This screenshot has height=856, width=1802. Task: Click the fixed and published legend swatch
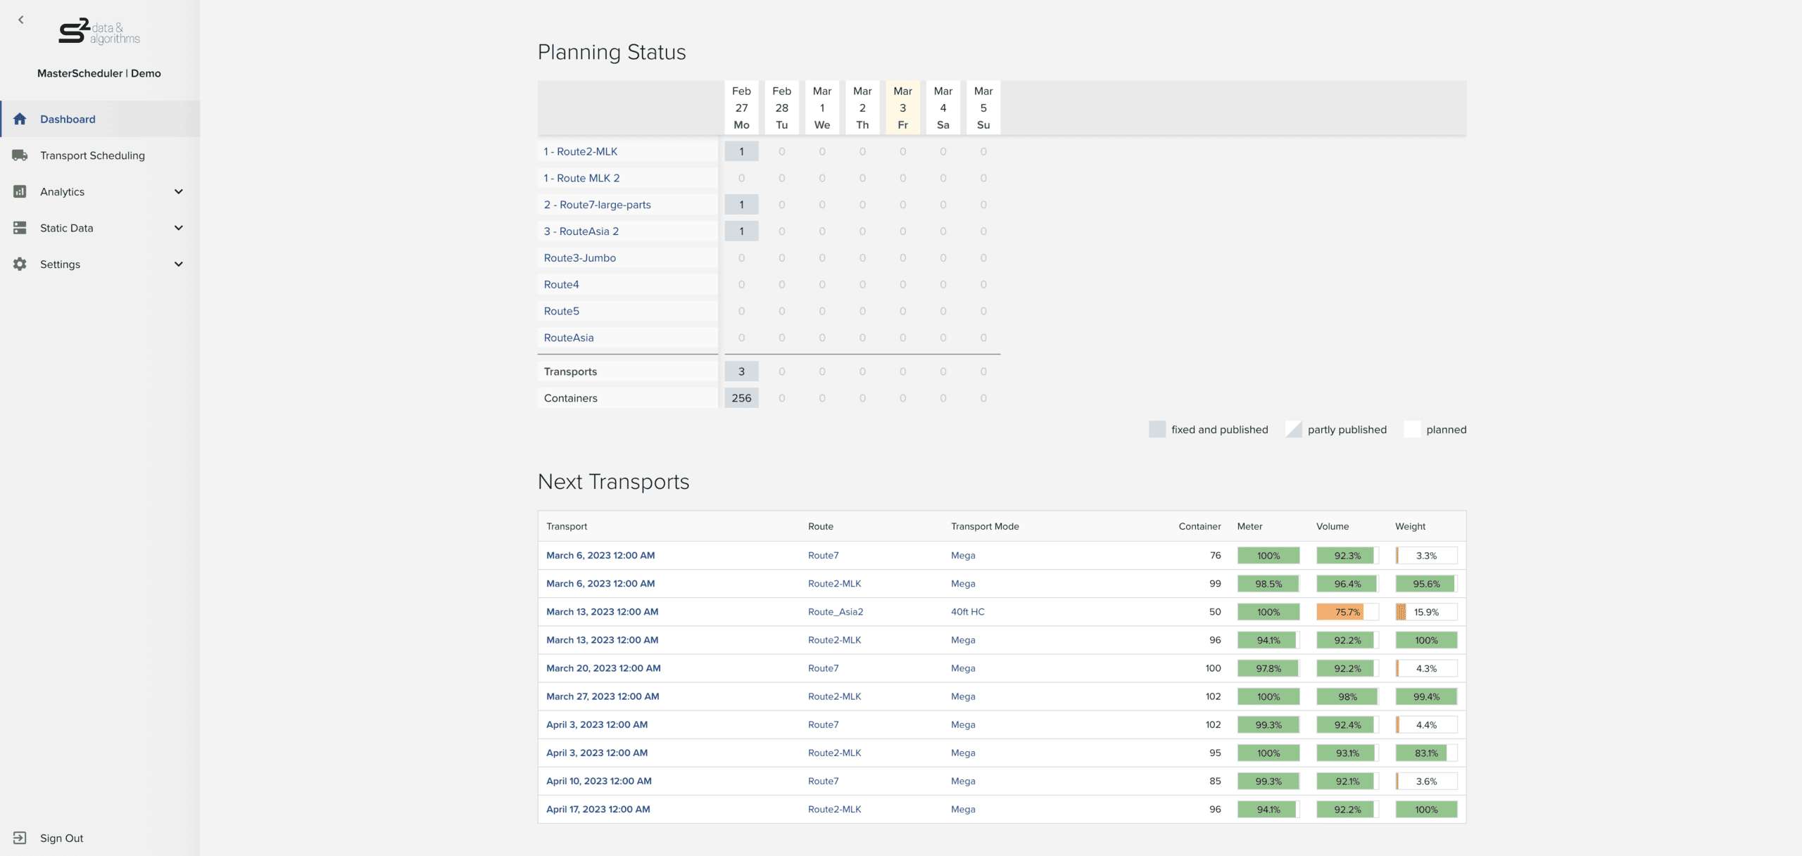tap(1157, 430)
